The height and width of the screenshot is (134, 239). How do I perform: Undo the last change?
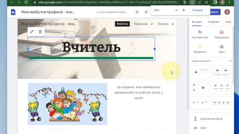point(137,12)
